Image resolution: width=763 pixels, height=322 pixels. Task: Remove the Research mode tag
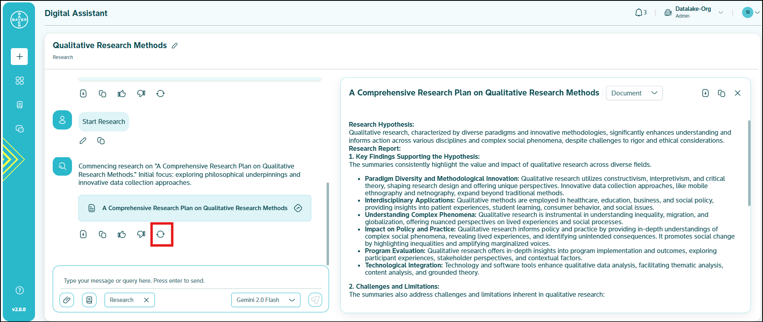click(x=146, y=300)
